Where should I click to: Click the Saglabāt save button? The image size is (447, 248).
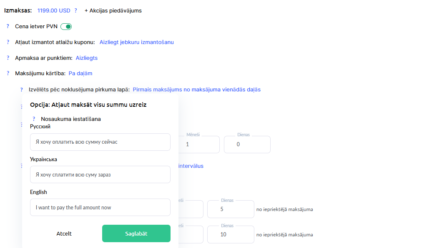pos(136,233)
